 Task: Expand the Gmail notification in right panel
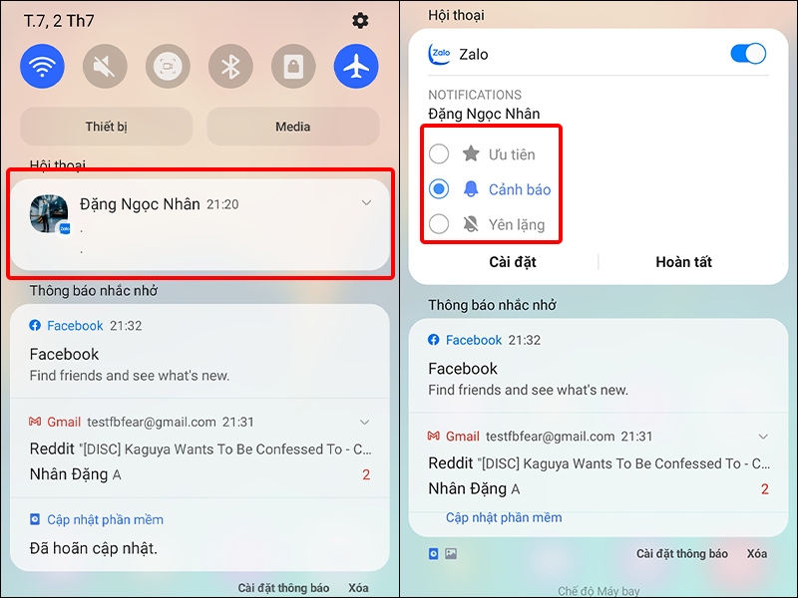(763, 437)
